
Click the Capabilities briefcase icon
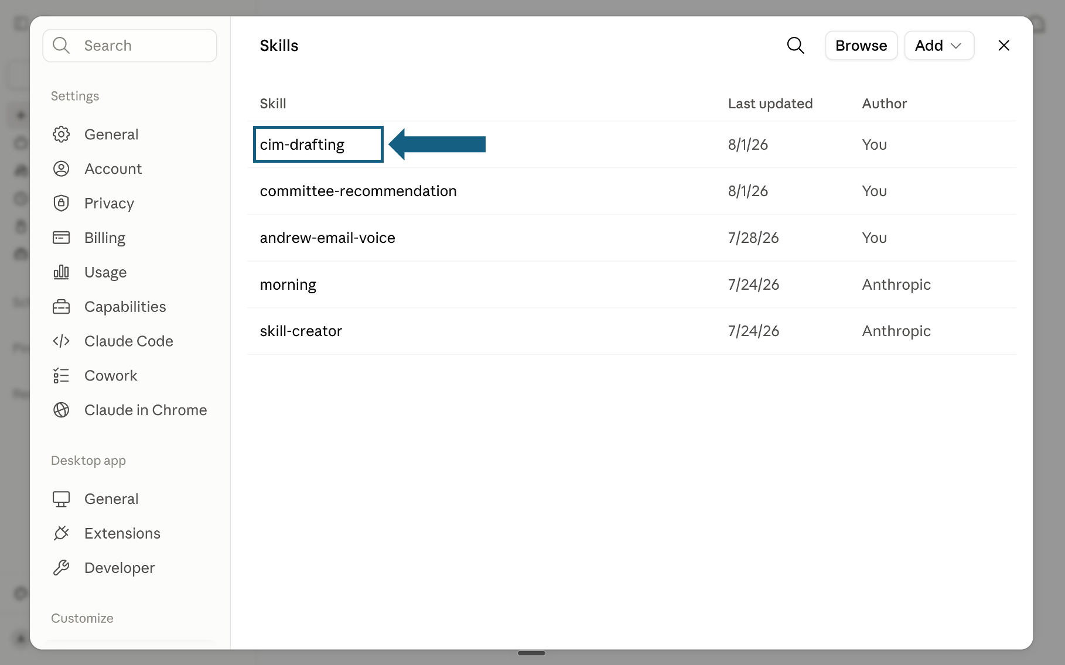click(x=62, y=307)
